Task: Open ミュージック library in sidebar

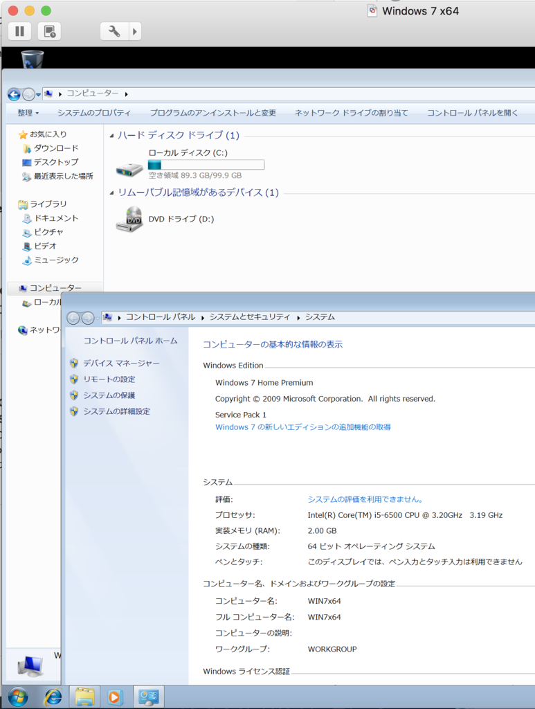Action: [x=56, y=260]
